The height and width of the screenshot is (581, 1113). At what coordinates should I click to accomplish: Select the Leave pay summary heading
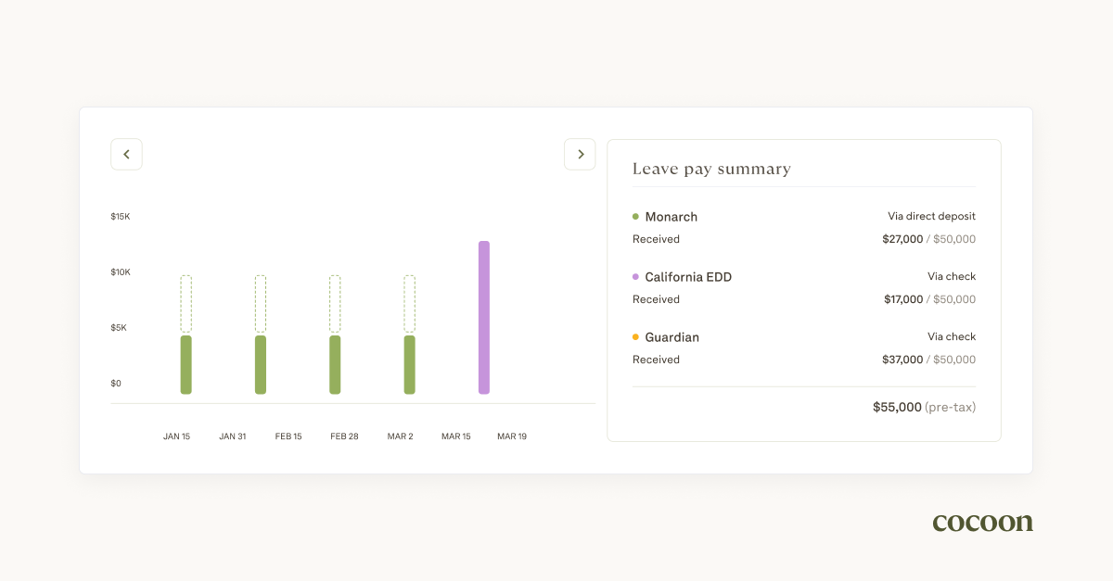(x=711, y=169)
